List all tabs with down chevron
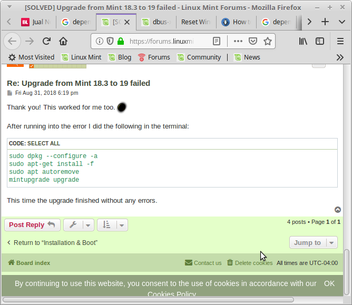 point(342,22)
